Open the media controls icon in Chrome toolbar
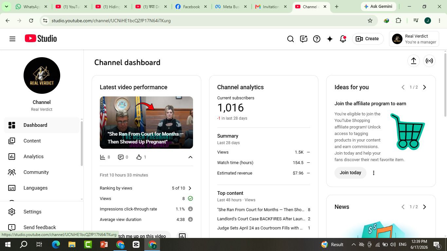The image size is (447, 251). [416, 21]
